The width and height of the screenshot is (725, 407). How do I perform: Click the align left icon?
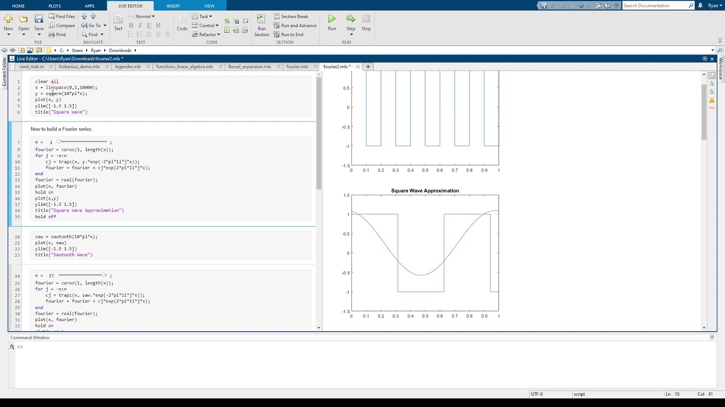pyautogui.click(x=149, y=34)
